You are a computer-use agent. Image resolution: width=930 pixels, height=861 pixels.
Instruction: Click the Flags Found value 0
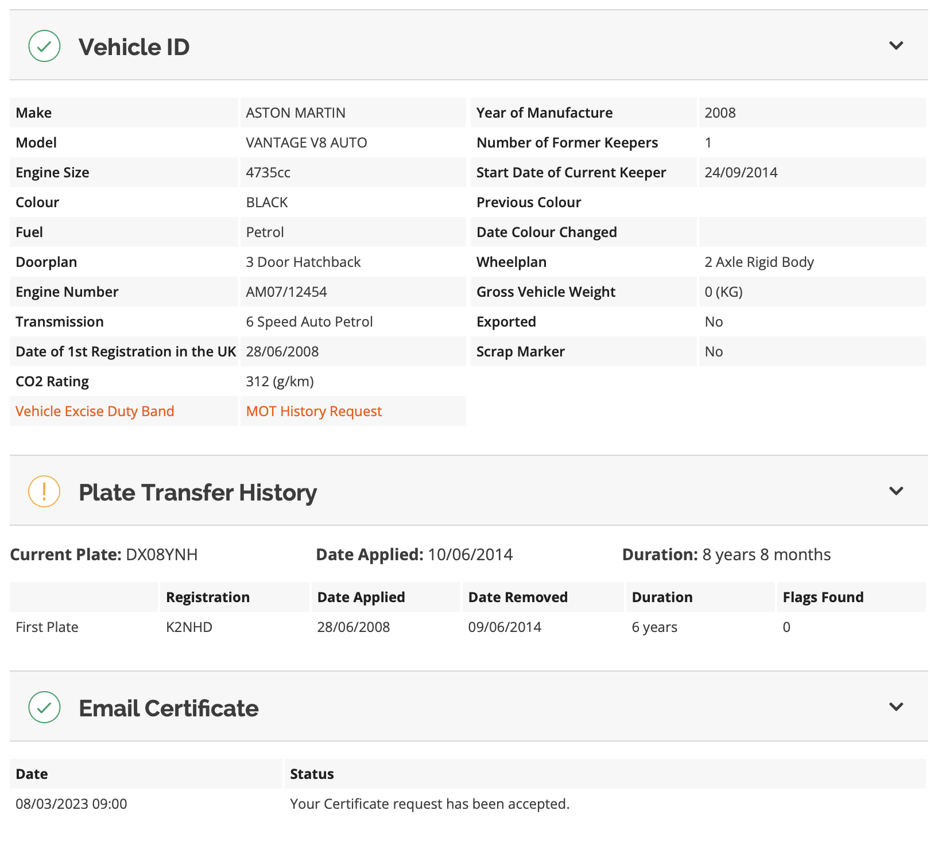point(786,627)
